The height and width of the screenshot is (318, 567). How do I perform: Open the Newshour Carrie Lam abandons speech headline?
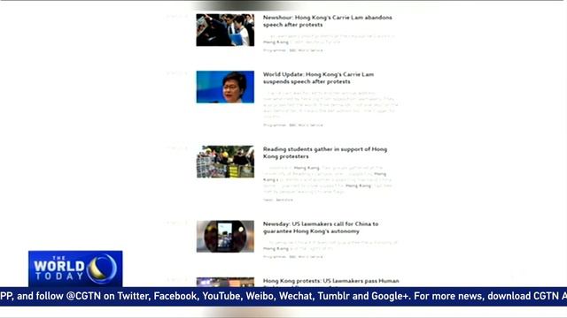[327, 21]
